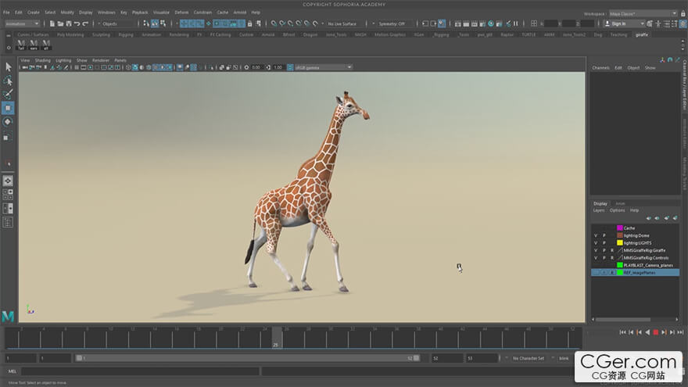Click the Paint Selection tool in toolbox

point(8,94)
